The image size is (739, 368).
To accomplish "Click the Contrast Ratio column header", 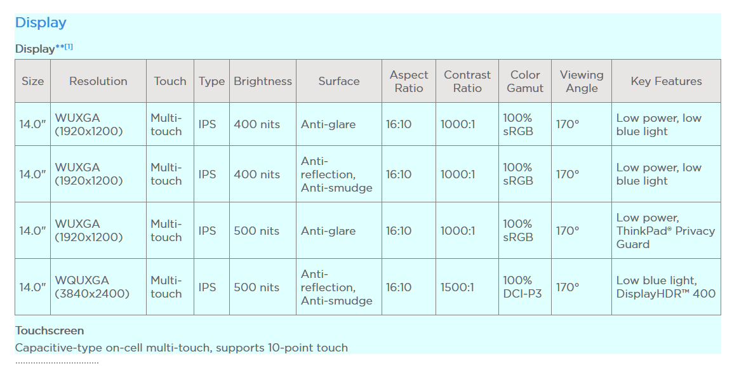I will (467, 81).
